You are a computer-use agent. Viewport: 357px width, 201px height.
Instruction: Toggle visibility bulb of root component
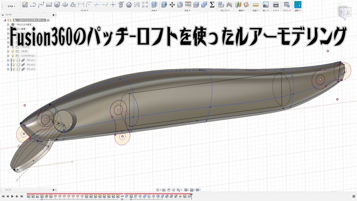(x=10, y=20)
